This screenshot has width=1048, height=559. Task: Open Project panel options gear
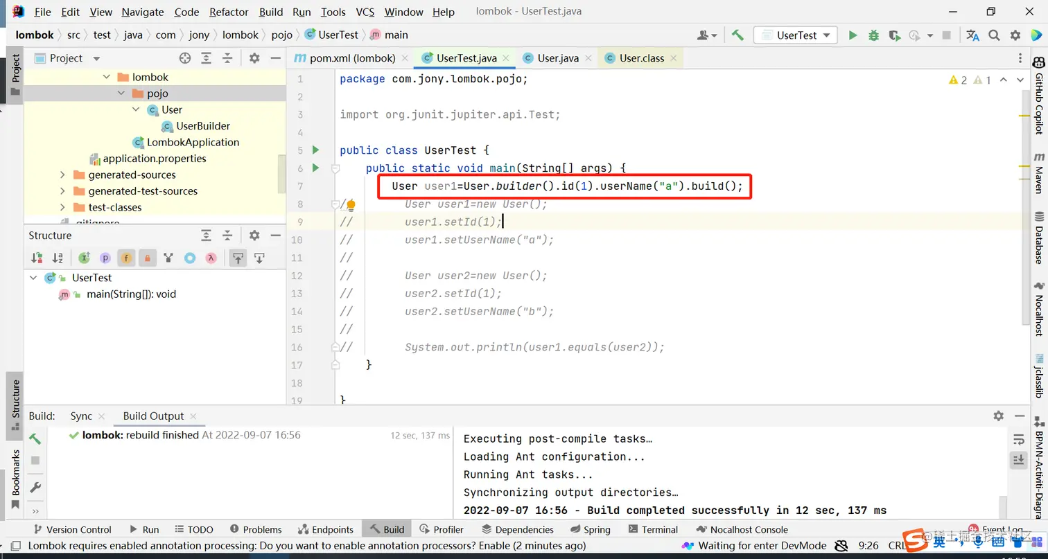[x=254, y=58]
